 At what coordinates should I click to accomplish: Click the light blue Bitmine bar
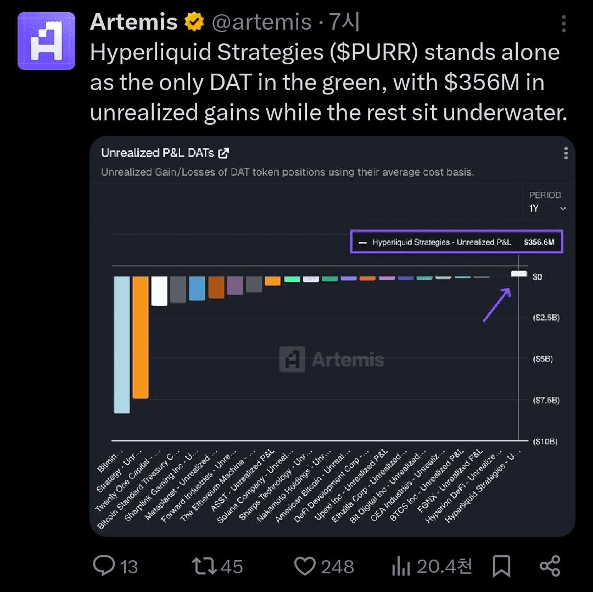coord(122,344)
